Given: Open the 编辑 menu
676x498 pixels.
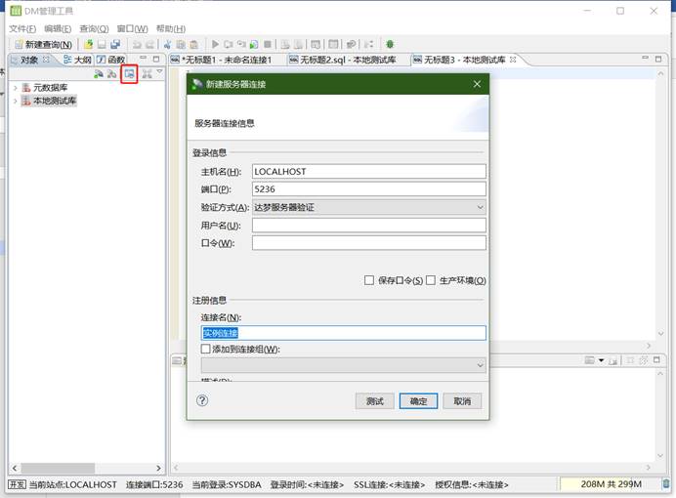Looking at the screenshot, I should pos(58,29).
